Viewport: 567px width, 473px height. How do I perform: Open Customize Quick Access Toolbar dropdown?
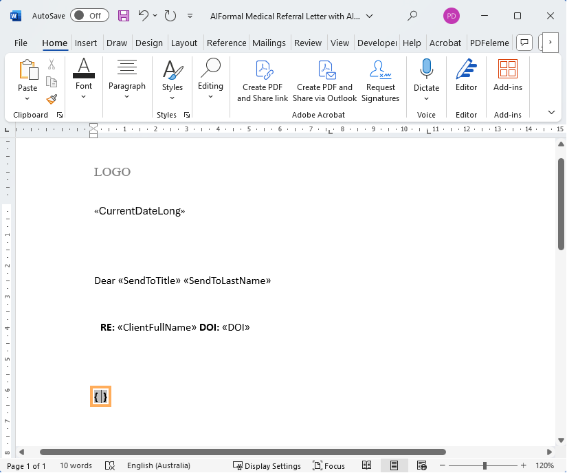(190, 15)
